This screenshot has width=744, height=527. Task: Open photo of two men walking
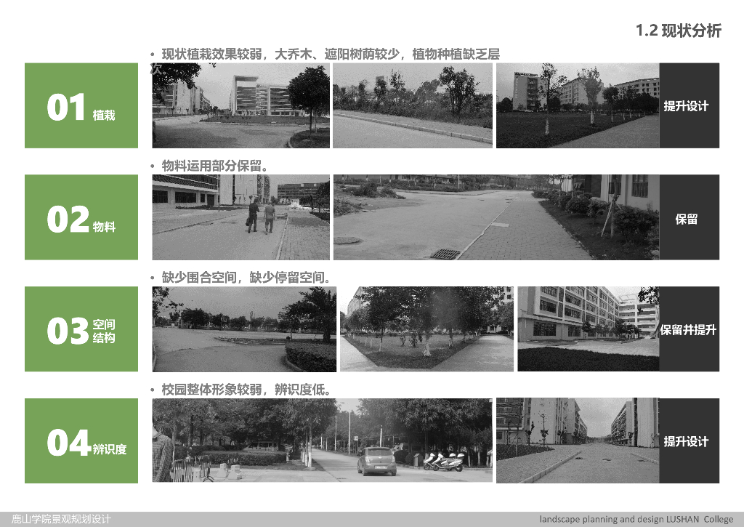point(241,217)
